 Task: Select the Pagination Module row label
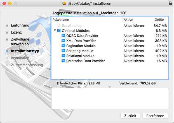click(81, 46)
